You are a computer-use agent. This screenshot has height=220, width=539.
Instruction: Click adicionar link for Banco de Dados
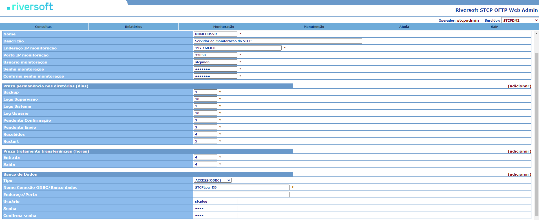(520, 174)
